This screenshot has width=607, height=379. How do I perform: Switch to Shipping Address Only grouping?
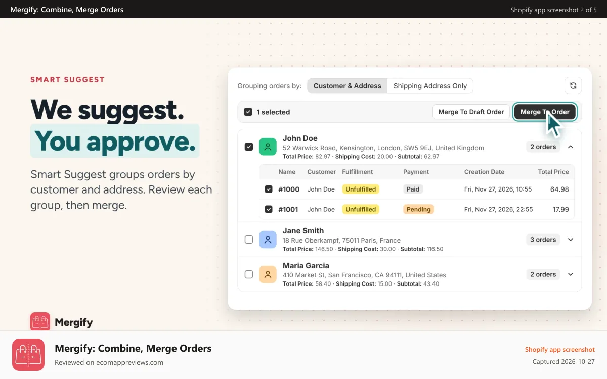point(430,86)
